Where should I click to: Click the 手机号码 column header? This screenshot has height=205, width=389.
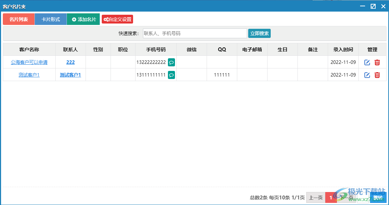point(156,49)
